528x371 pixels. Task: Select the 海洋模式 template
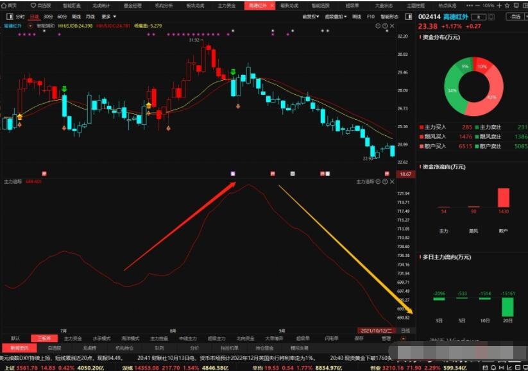pyautogui.click(x=130, y=338)
